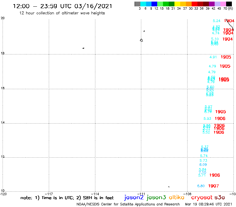Click the 4.74 wave height value
This screenshot has width=236, height=207.
pos(216,33)
